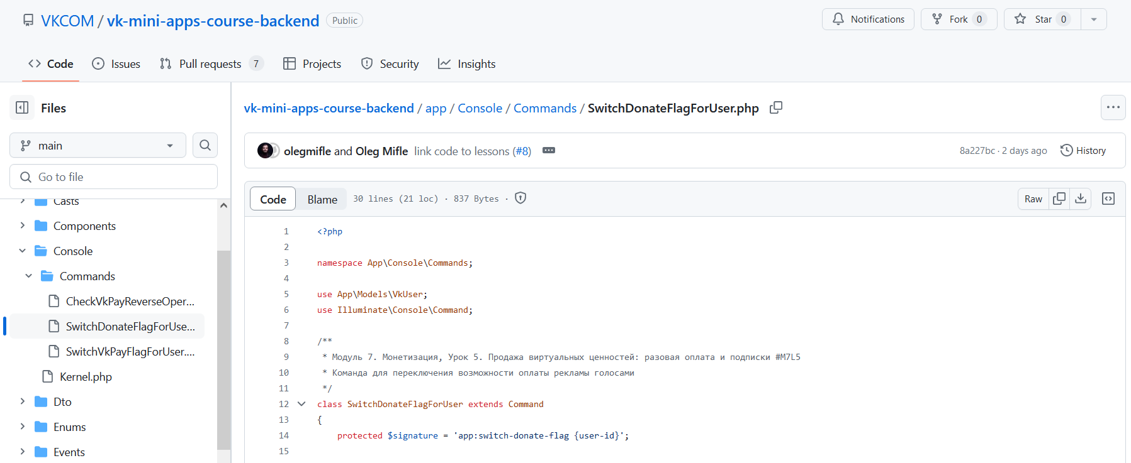The height and width of the screenshot is (463, 1131).
Task: Open Kernel.php in file tree
Action: [x=86, y=376]
